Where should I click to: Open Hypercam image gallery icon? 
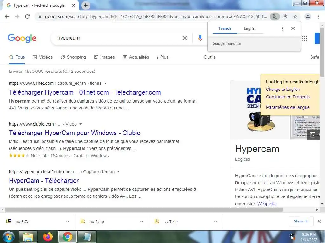[x=313, y=135]
